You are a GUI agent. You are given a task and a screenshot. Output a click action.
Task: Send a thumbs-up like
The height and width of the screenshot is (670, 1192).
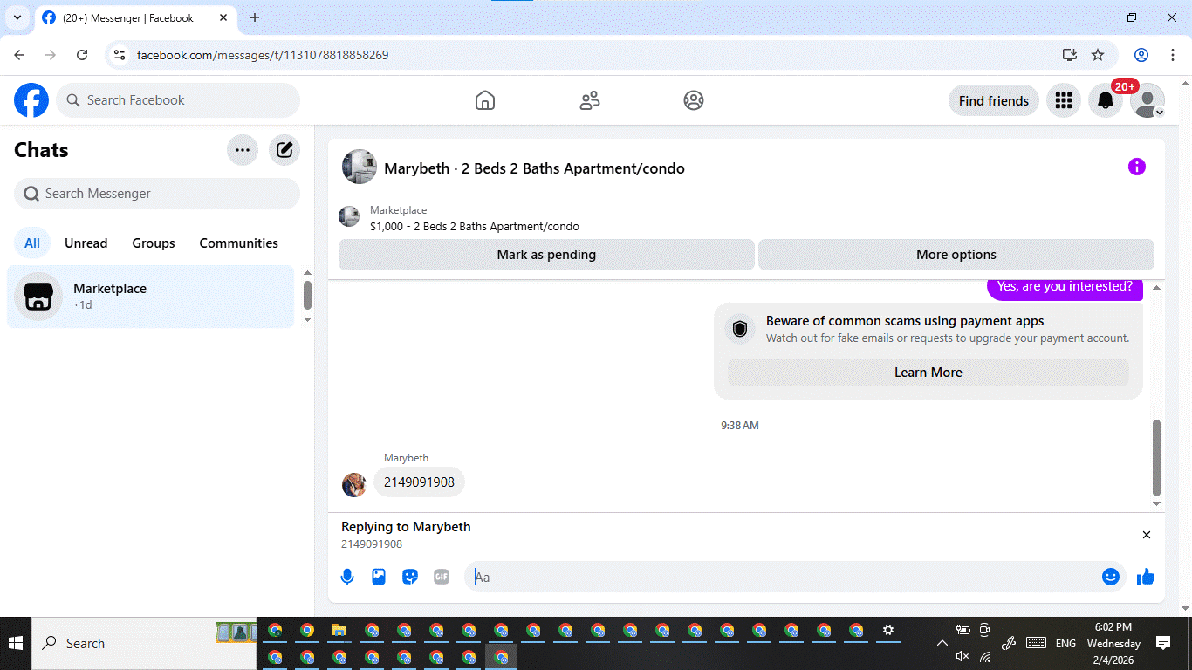(1146, 577)
